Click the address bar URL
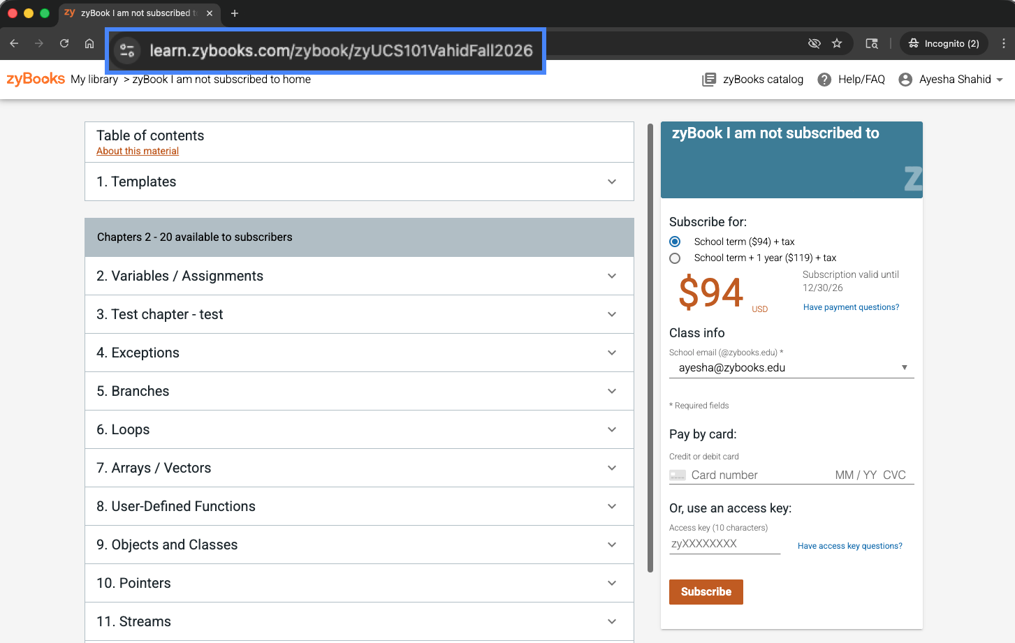The height and width of the screenshot is (643, 1015). [341, 50]
